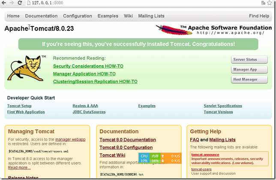
Task: Open the Mailing Lists nav item in the top bar
Action: (151, 16)
